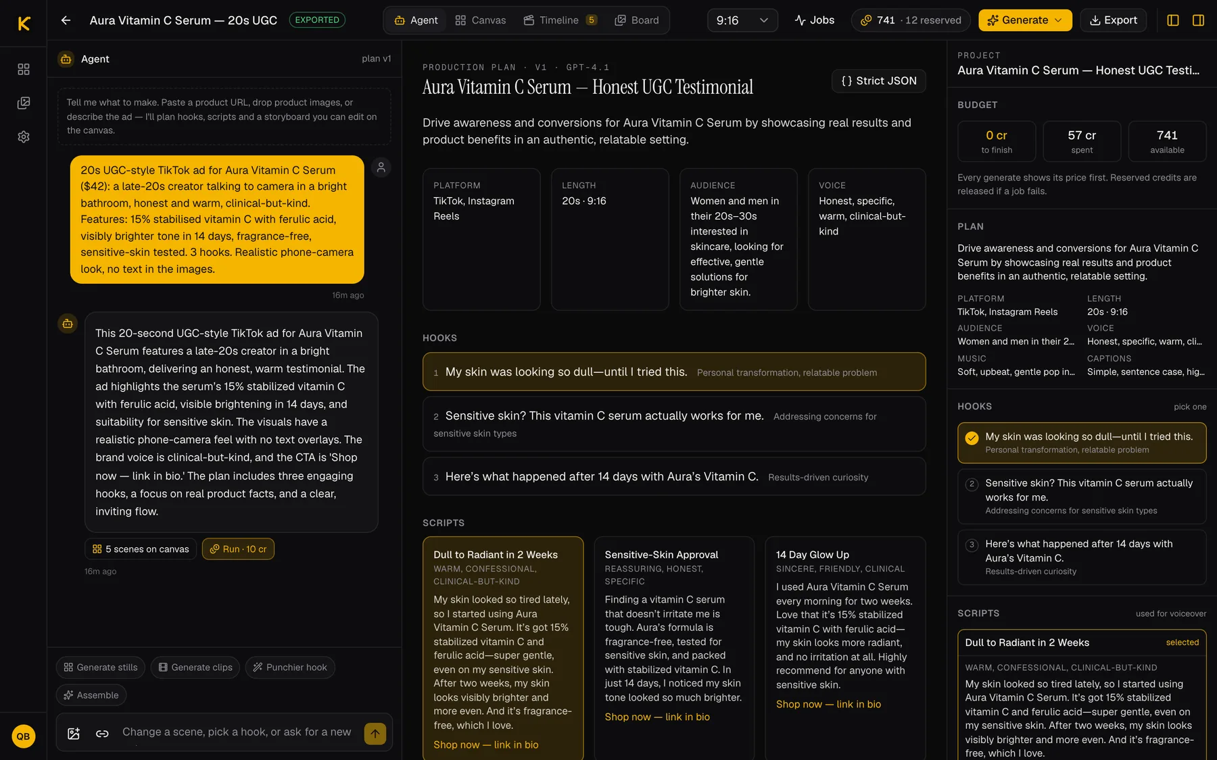
Task: Select the Sensitive-Skin Approval script card
Action: click(674, 648)
